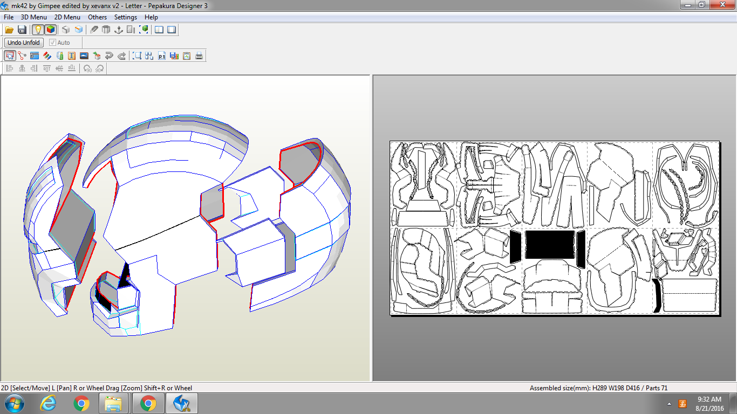The image size is (737, 414).
Task: Click the floppy disk with chart icon
Action: (174, 56)
